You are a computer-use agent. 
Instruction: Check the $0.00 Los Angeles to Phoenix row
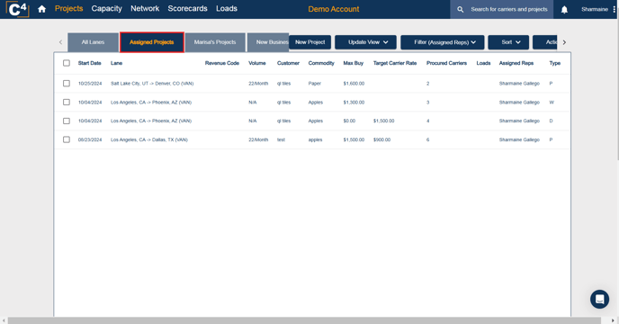tap(67, 121)
